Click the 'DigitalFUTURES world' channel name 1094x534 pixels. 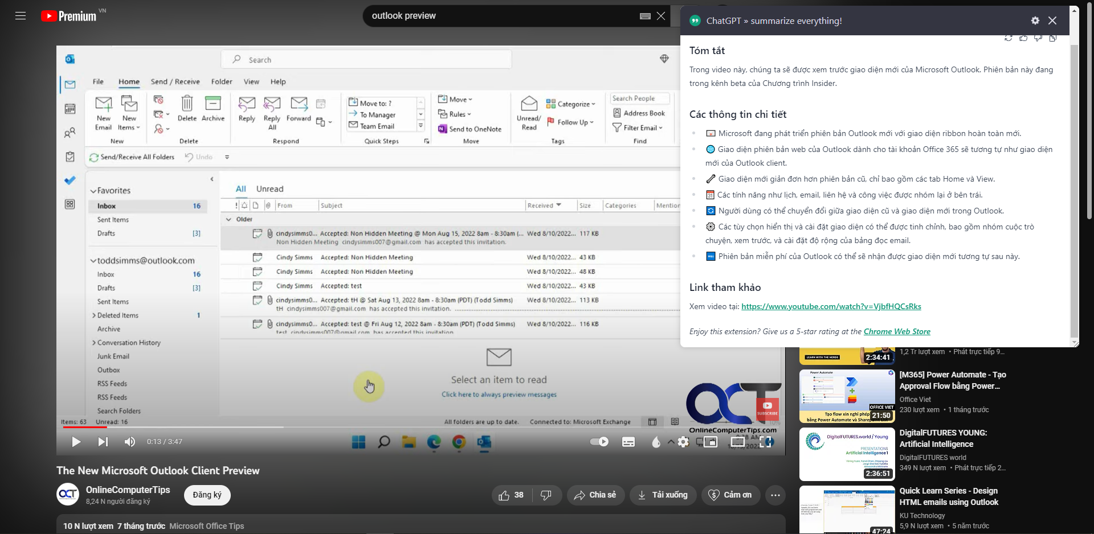click(933, 458)
